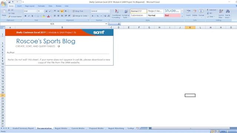Open Conditional Formatting
This screenshot has width=237, height=133.
point(116,14)
